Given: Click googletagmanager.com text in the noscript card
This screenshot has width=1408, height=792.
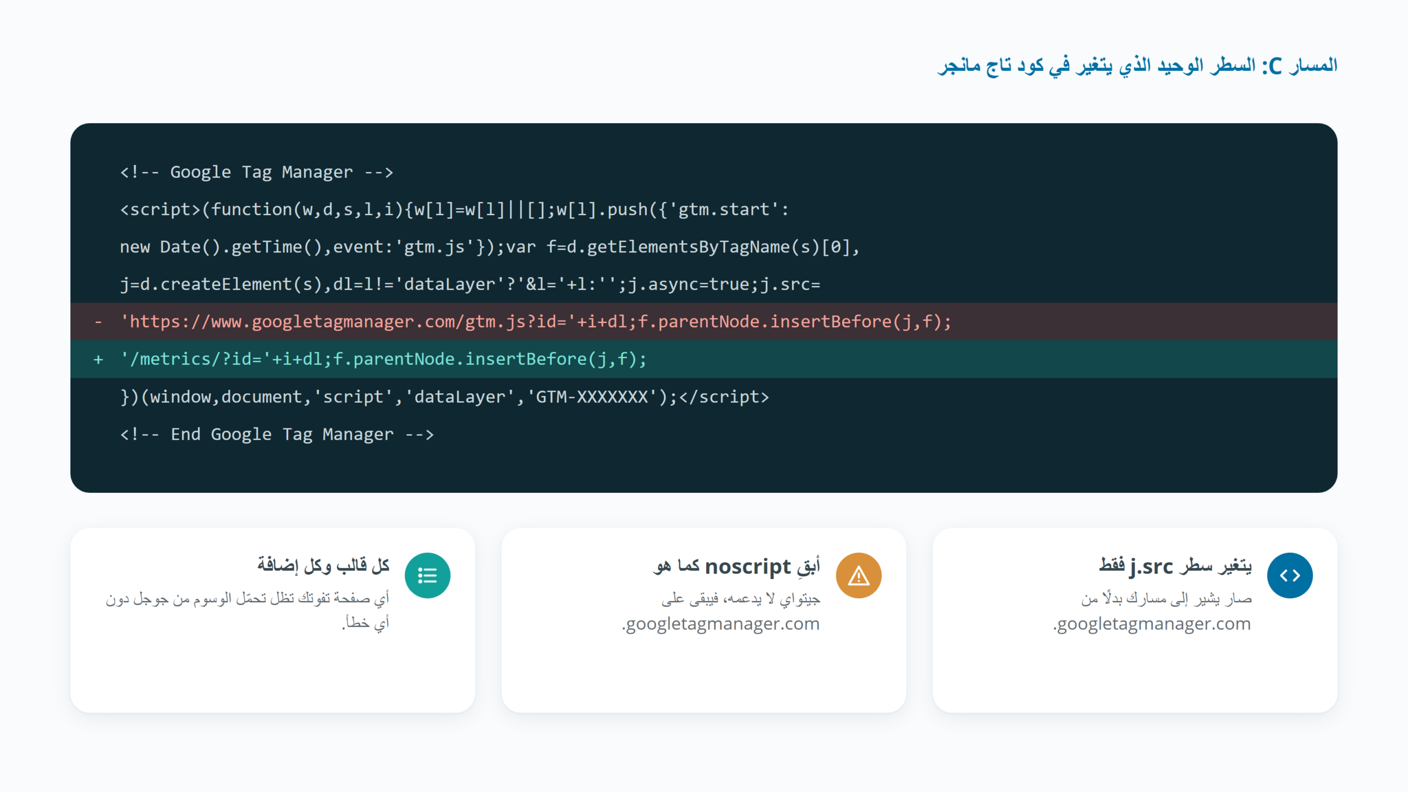Looking at the screenshot, I should [721, 624].
